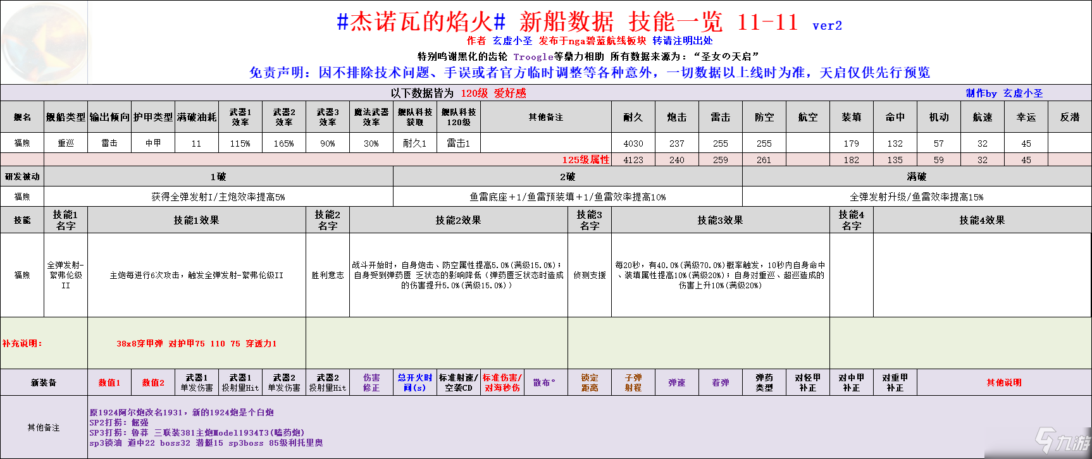Screen dimensions: 1092x459
Task: Select the 炮击 stat column header
Action: pyautogui.click(x=677, y=117)
